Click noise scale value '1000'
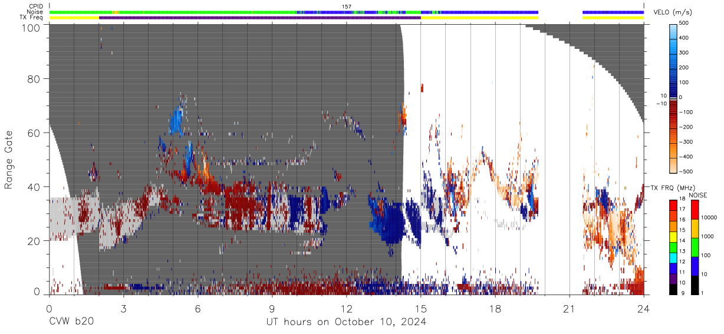 (x=707, y=236)
